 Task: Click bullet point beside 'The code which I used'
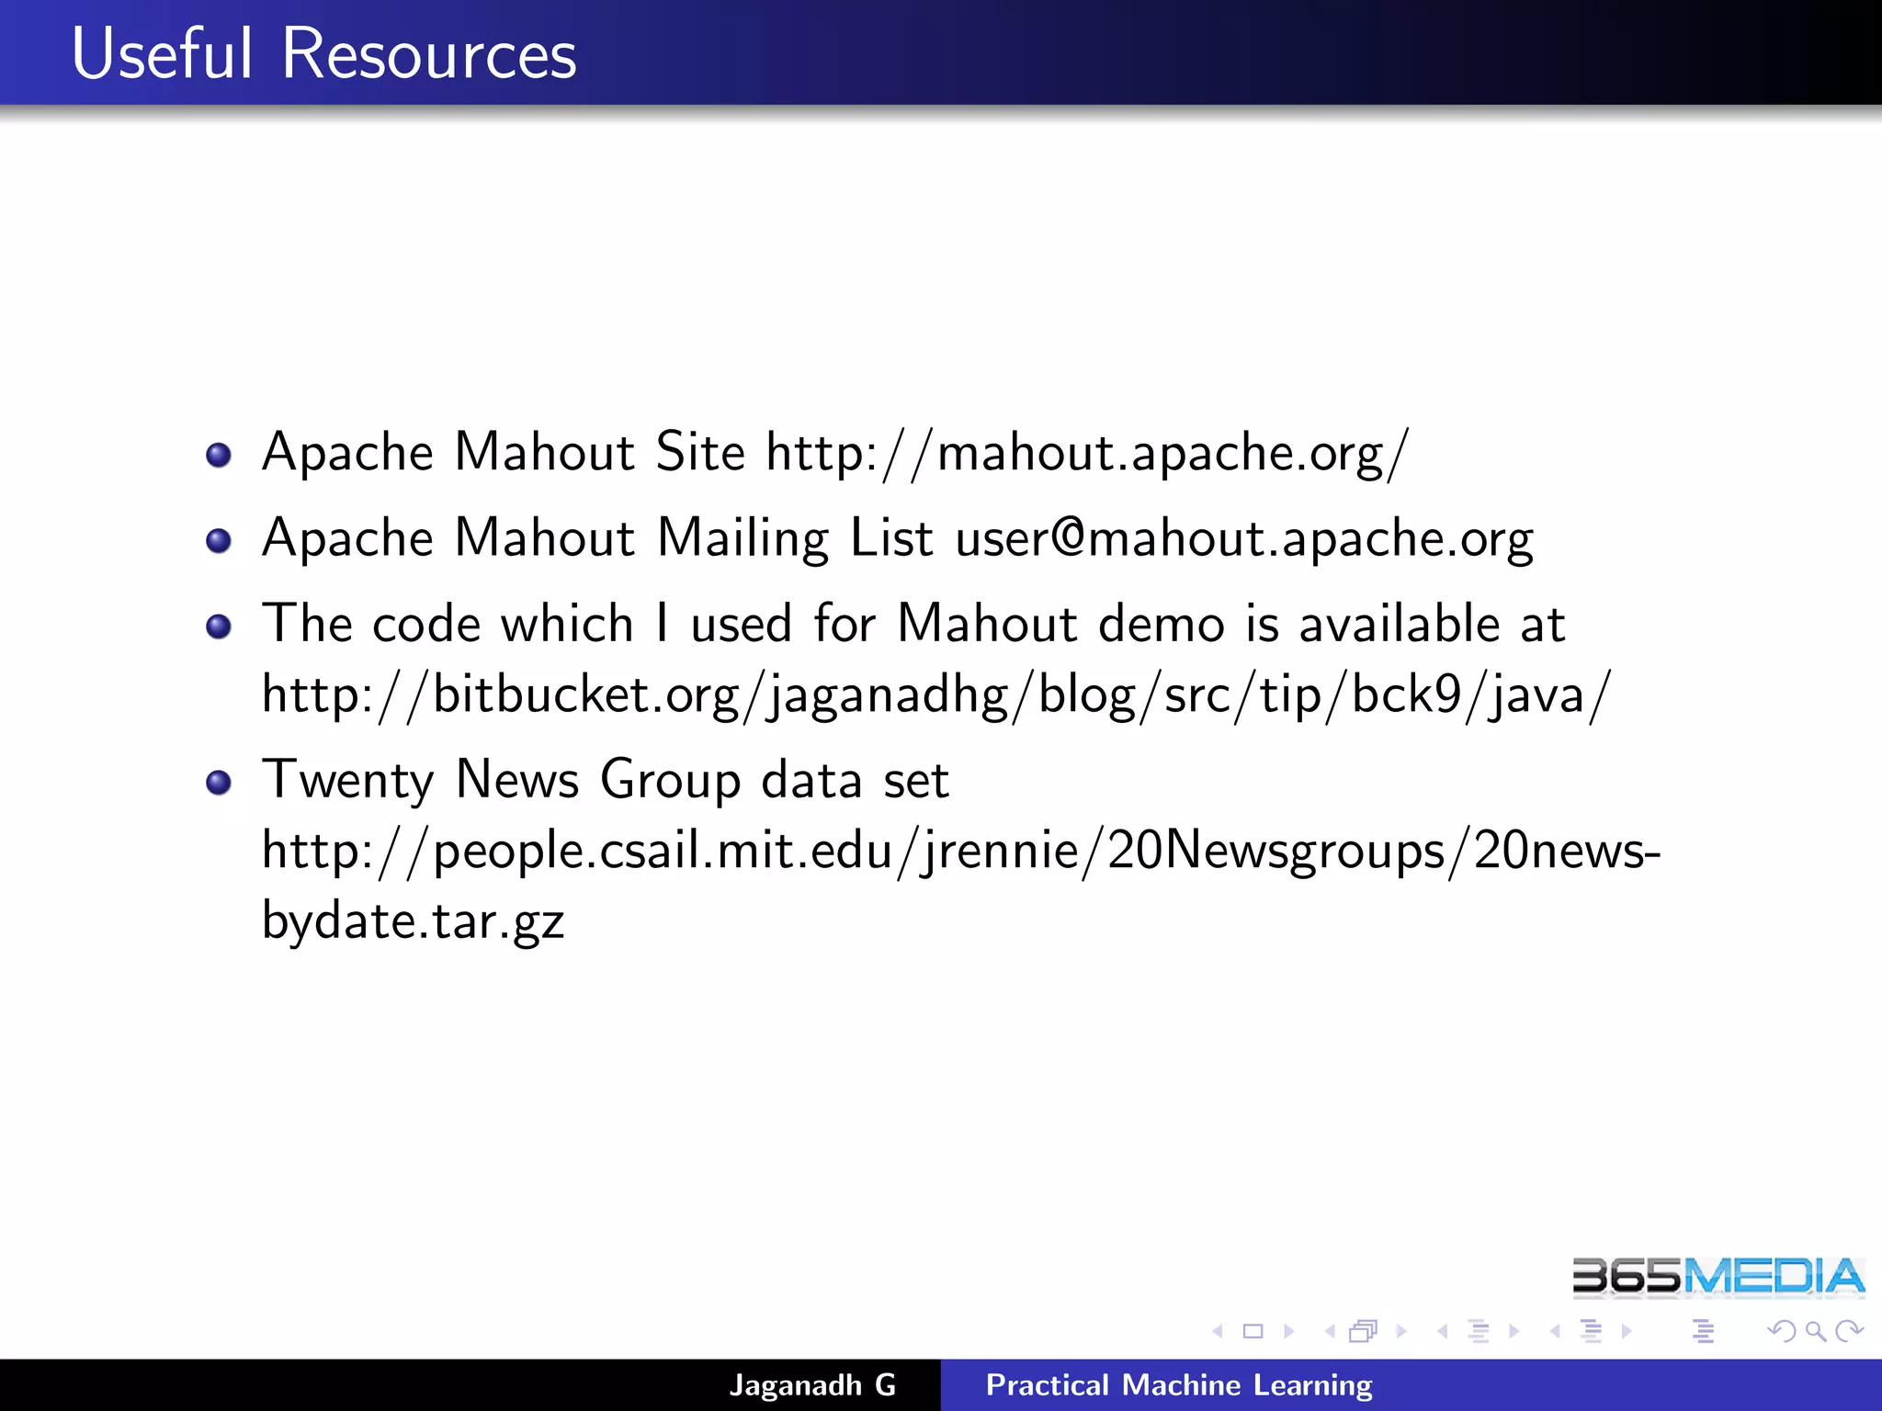219,626
